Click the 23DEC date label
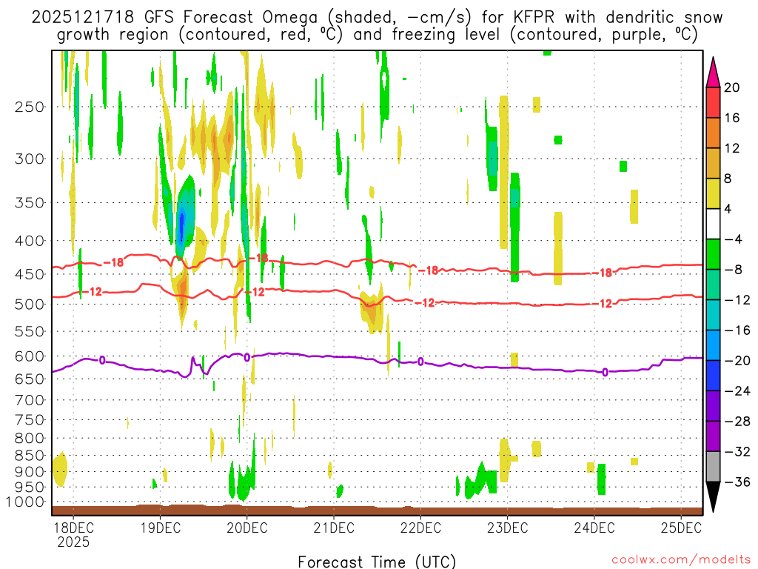Image resolution: width=758 pixels, height=569 pixels. pos(508,528)
